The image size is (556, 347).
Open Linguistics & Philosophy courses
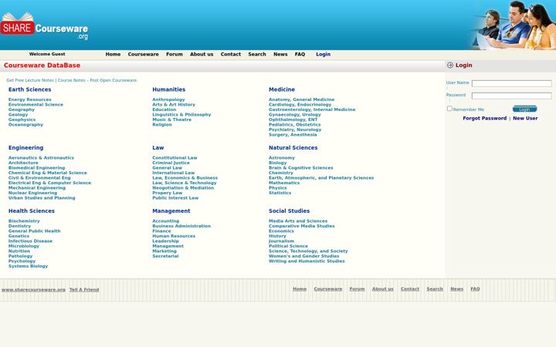181,114
